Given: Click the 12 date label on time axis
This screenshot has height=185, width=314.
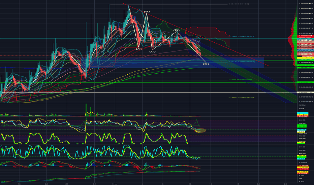Looking at the screenshot, I should pyautogui.click(x=190, y=184).
